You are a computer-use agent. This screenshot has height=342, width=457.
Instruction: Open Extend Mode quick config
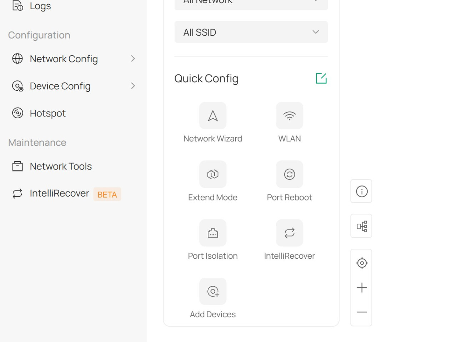click(x=213, y=174)
